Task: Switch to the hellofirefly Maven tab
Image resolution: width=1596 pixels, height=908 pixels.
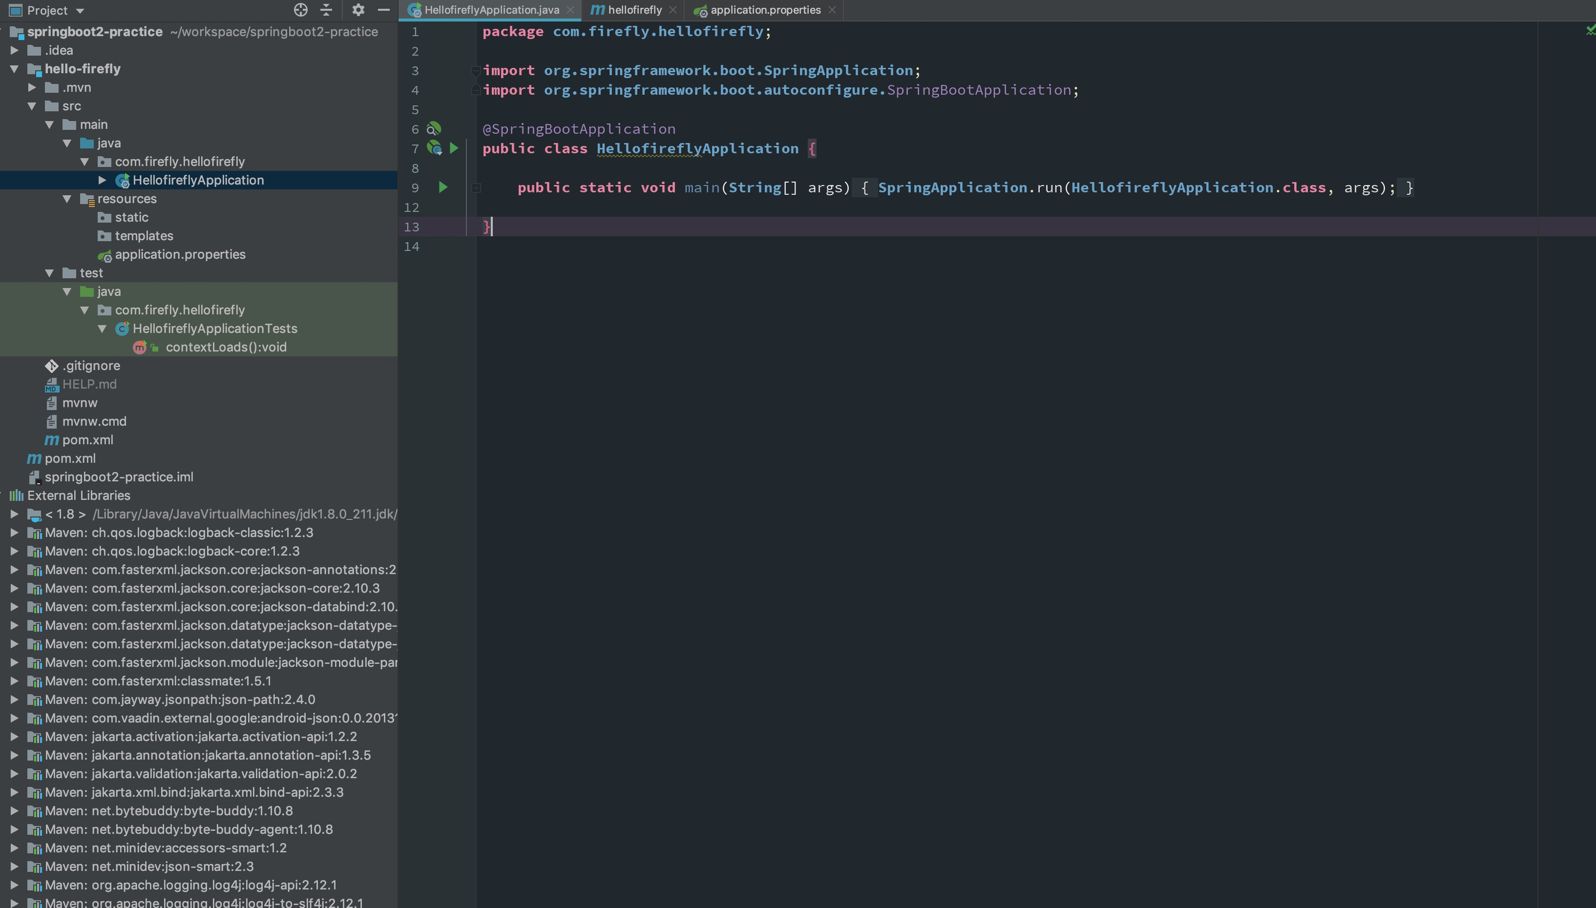Action: click(634, 10)
